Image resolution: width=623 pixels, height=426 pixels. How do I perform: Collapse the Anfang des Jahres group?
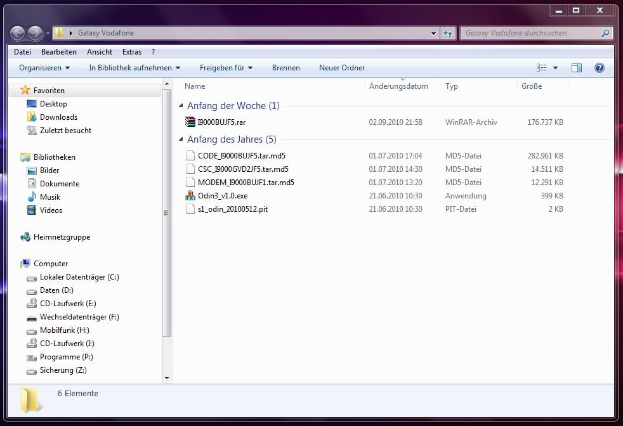[181, 139]
